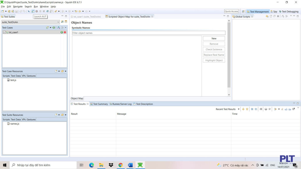Maximize the Object Map editor panel

pos(228,16)
